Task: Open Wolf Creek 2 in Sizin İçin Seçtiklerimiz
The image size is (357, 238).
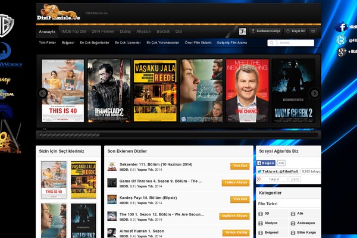Action: click(83, 221)
